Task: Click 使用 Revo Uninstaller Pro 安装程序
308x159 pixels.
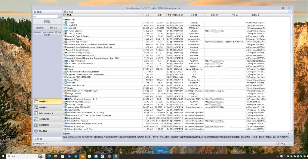Action: point(47,34)
